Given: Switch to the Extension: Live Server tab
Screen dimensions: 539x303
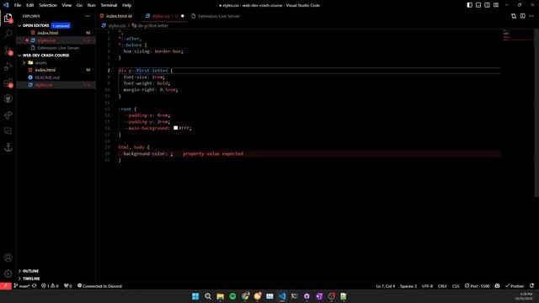Looking at the screenshot, I should pos(216,16).
